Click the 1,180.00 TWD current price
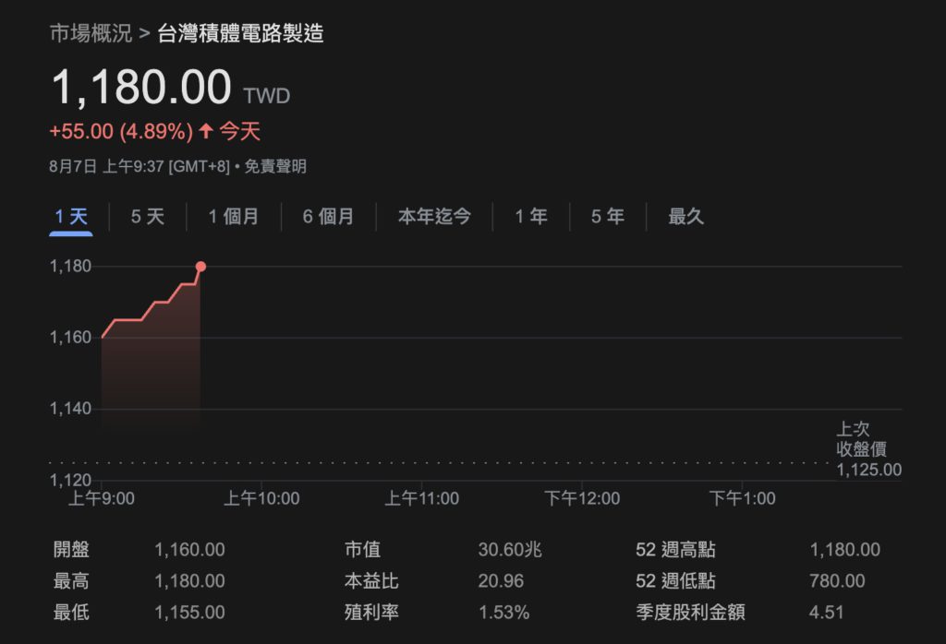This screenshot has height=644, width=946. click(141, 89)
